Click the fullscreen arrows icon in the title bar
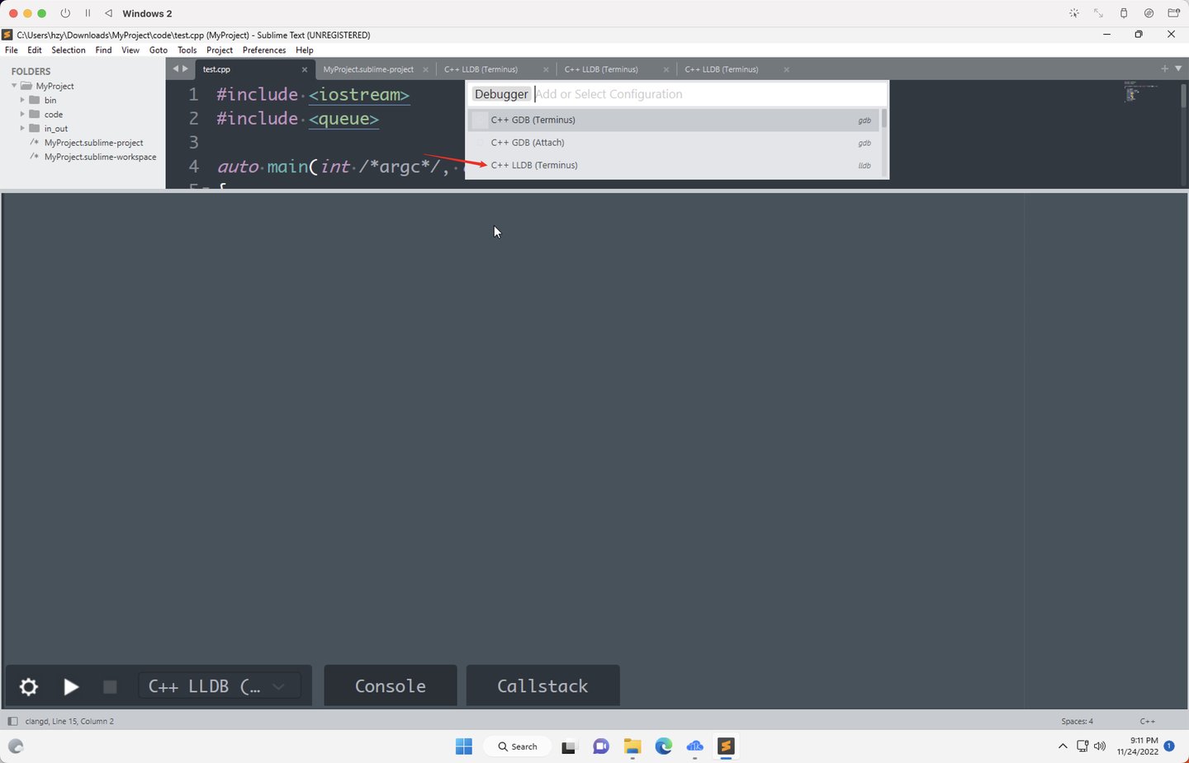The width and height of the screenshot is (1189, 763). click(1097, 12)
